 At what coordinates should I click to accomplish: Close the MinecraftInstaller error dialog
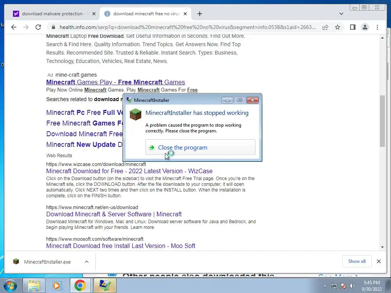tap(252, 100)
